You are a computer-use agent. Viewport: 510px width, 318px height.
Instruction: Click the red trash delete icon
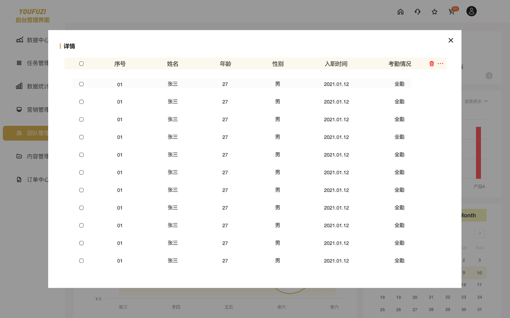432,64
